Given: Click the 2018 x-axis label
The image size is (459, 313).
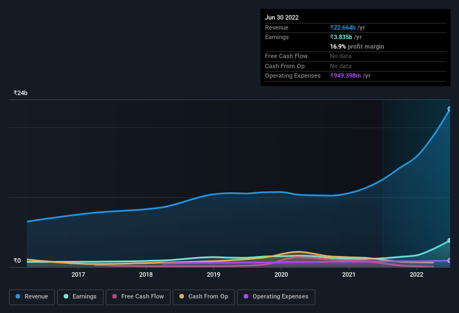Looking at the screenshot, I should (146, 274).
